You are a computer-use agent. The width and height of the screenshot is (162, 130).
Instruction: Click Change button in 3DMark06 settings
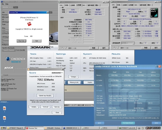(x=74, y=77)
